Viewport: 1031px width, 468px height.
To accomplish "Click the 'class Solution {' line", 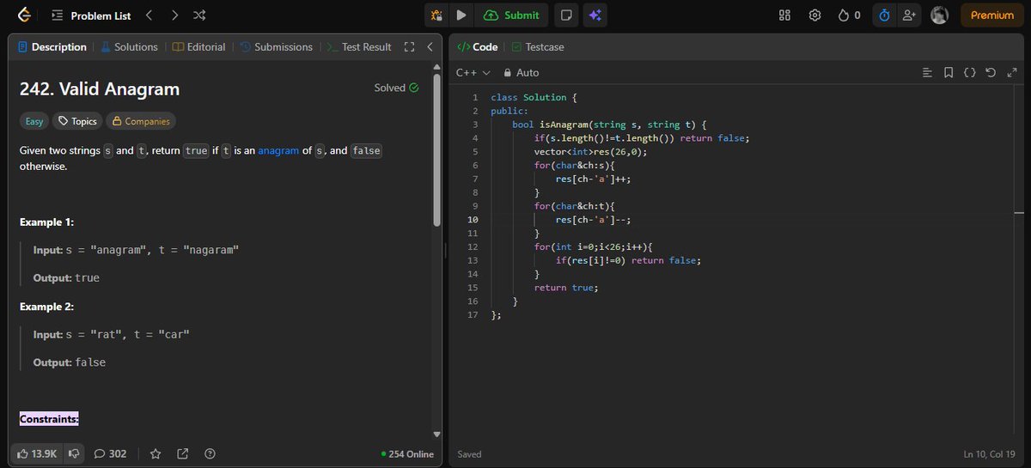I will pos(534,97).
